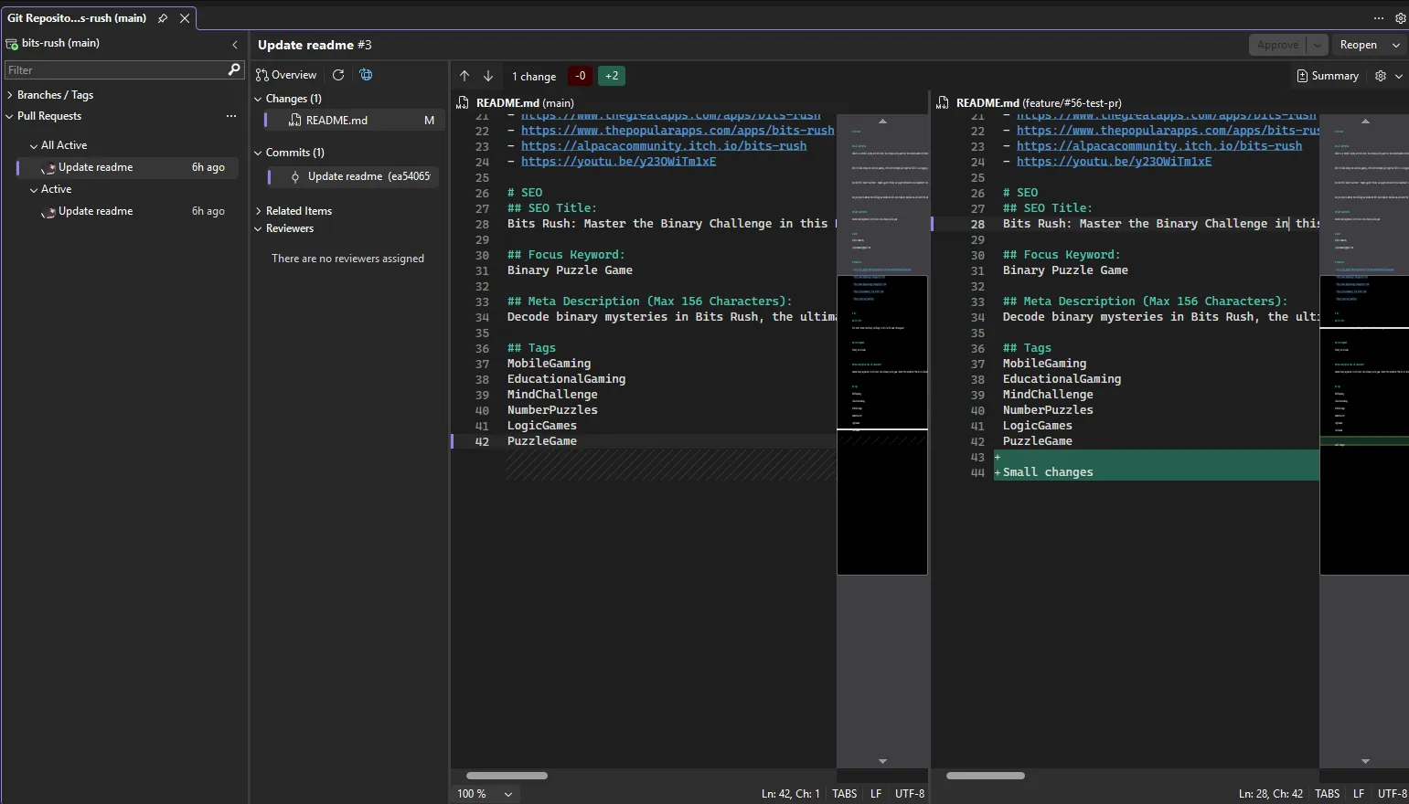Close the Git Repository tab
Image resolution: width=1409 pixels, height=804 pixels.
[x=185, y=18]
